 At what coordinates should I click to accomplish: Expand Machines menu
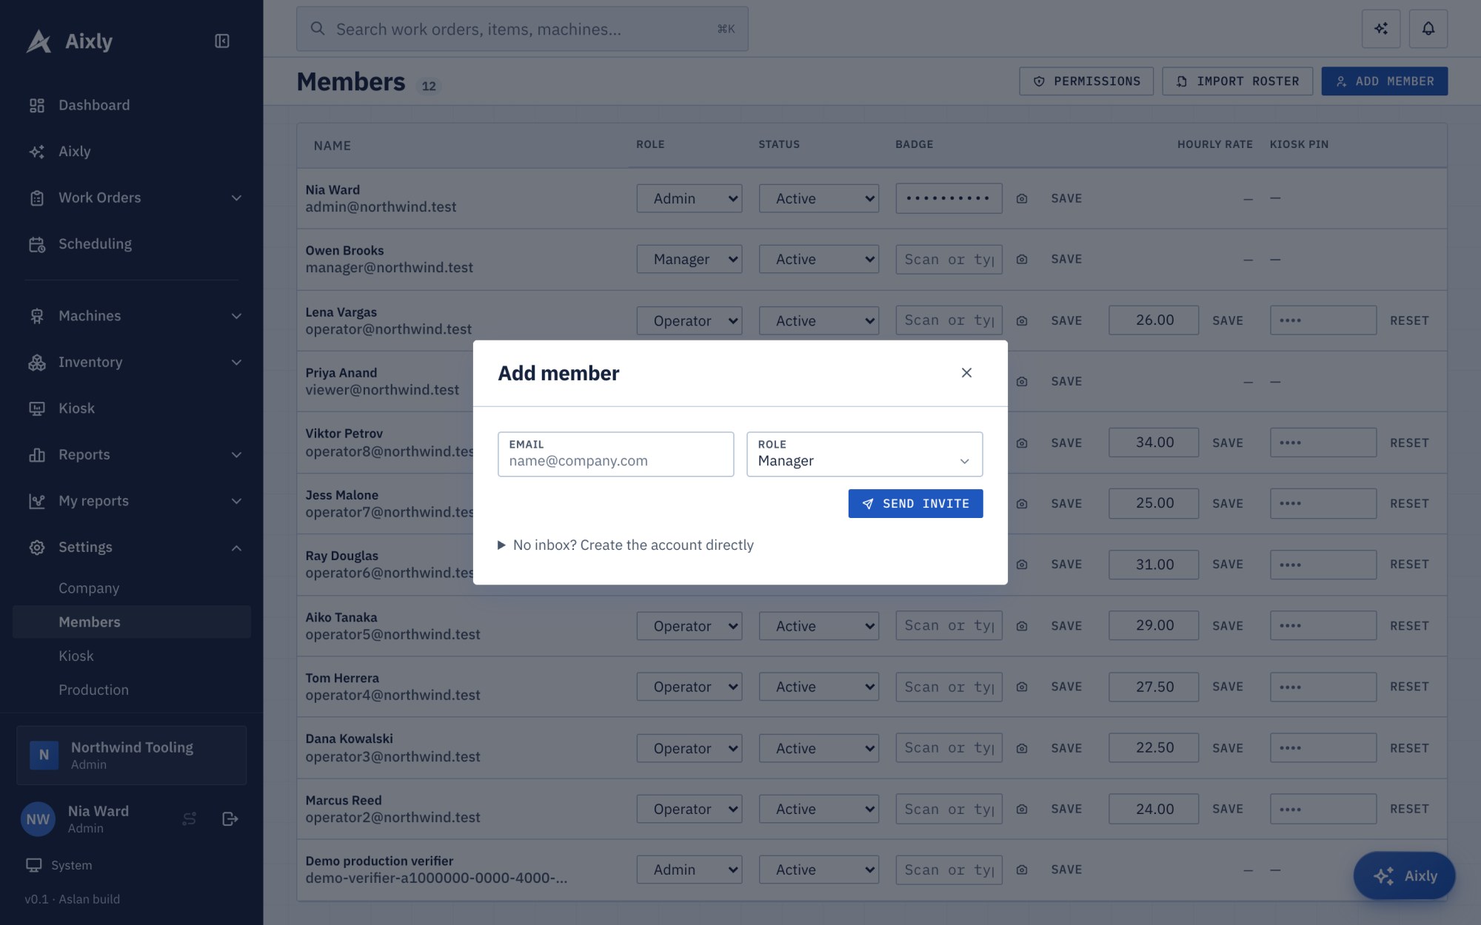pos(132,316)
